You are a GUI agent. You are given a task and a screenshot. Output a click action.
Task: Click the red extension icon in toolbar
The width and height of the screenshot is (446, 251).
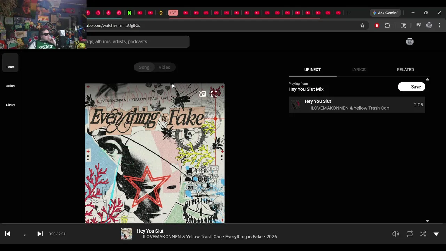click(377, 25)
